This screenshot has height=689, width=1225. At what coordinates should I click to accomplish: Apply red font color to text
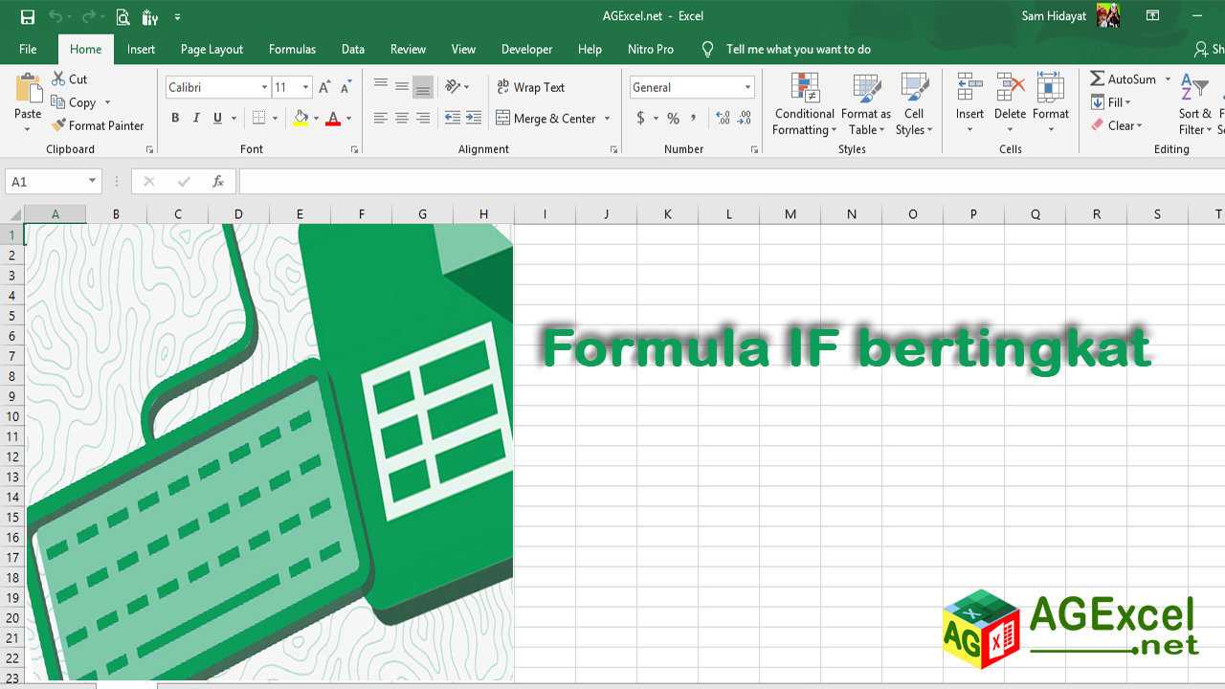[x=333, y=118]
